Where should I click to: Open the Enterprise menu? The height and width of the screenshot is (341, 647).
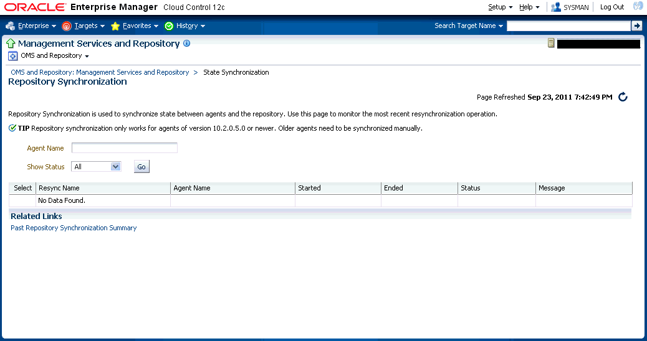(x=37, y=26)
